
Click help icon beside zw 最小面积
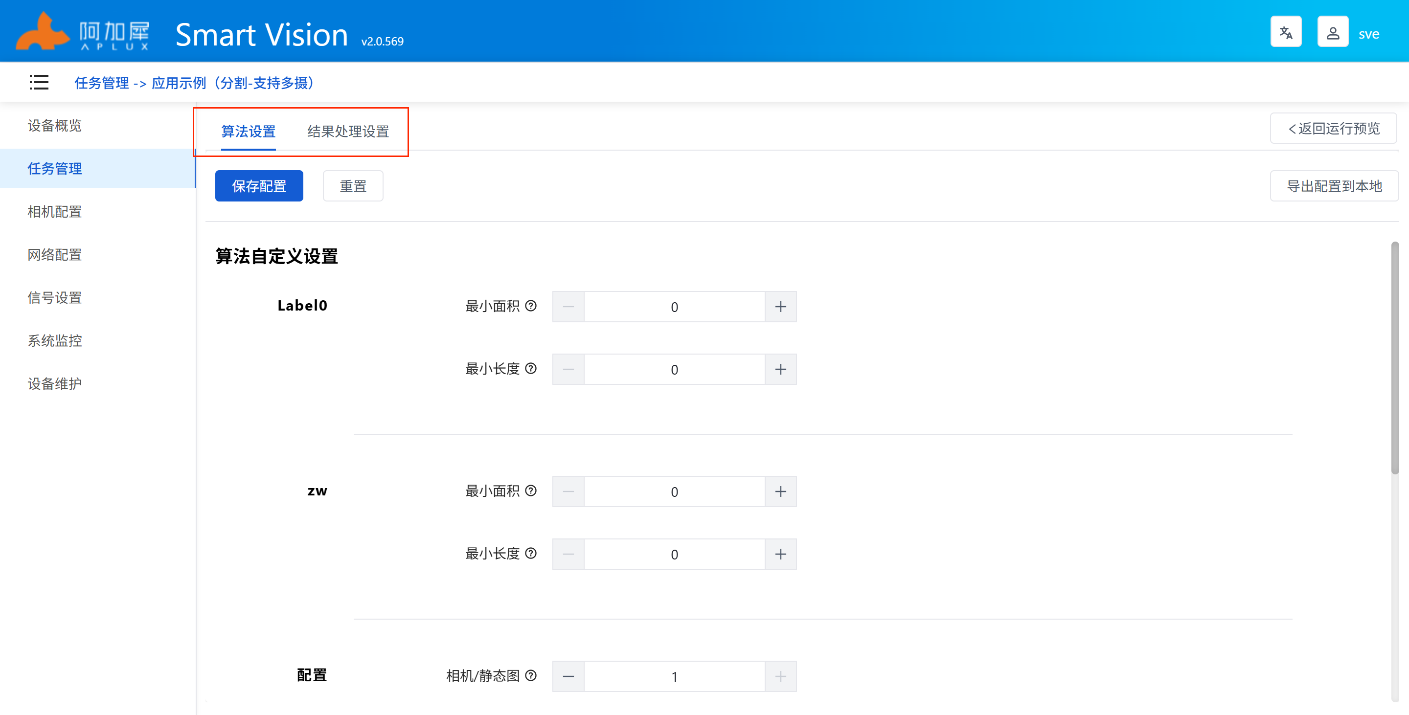tap(530, 491)
